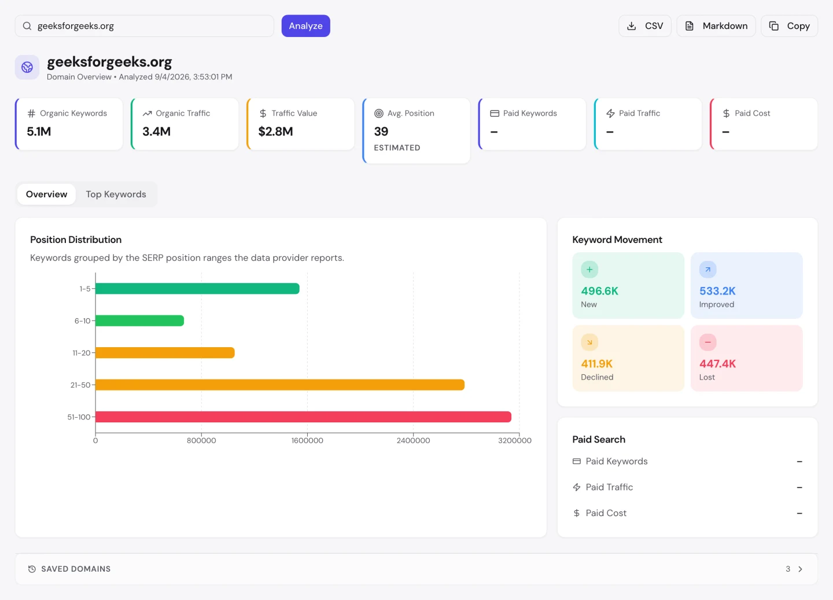Expand the Saved Domains chevron
Screen dimensions: 833x600
pyautogui.click(x=800, y=569)
